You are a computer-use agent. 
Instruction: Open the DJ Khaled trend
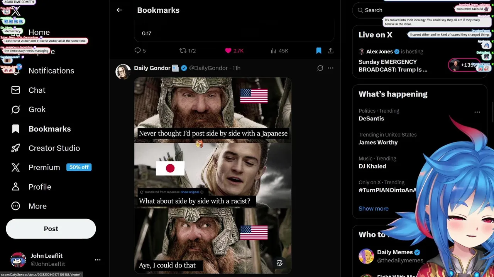point(372,166)
